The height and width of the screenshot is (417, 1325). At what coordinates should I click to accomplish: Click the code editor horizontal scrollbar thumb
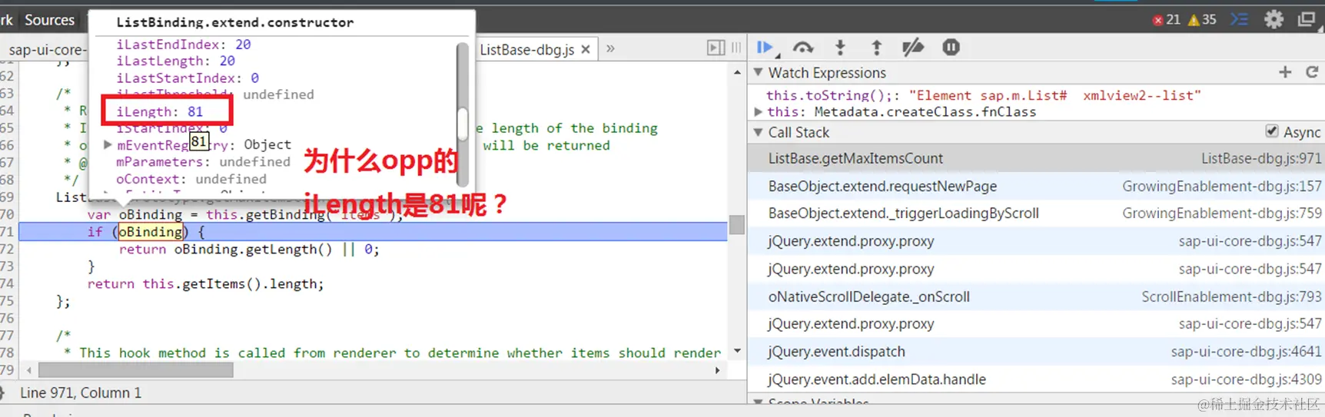[136, 370]
